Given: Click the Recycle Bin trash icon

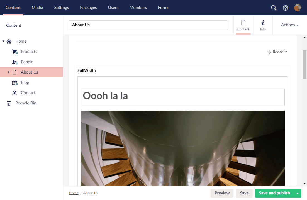Looking at the screenshot, I should (9, 103).
